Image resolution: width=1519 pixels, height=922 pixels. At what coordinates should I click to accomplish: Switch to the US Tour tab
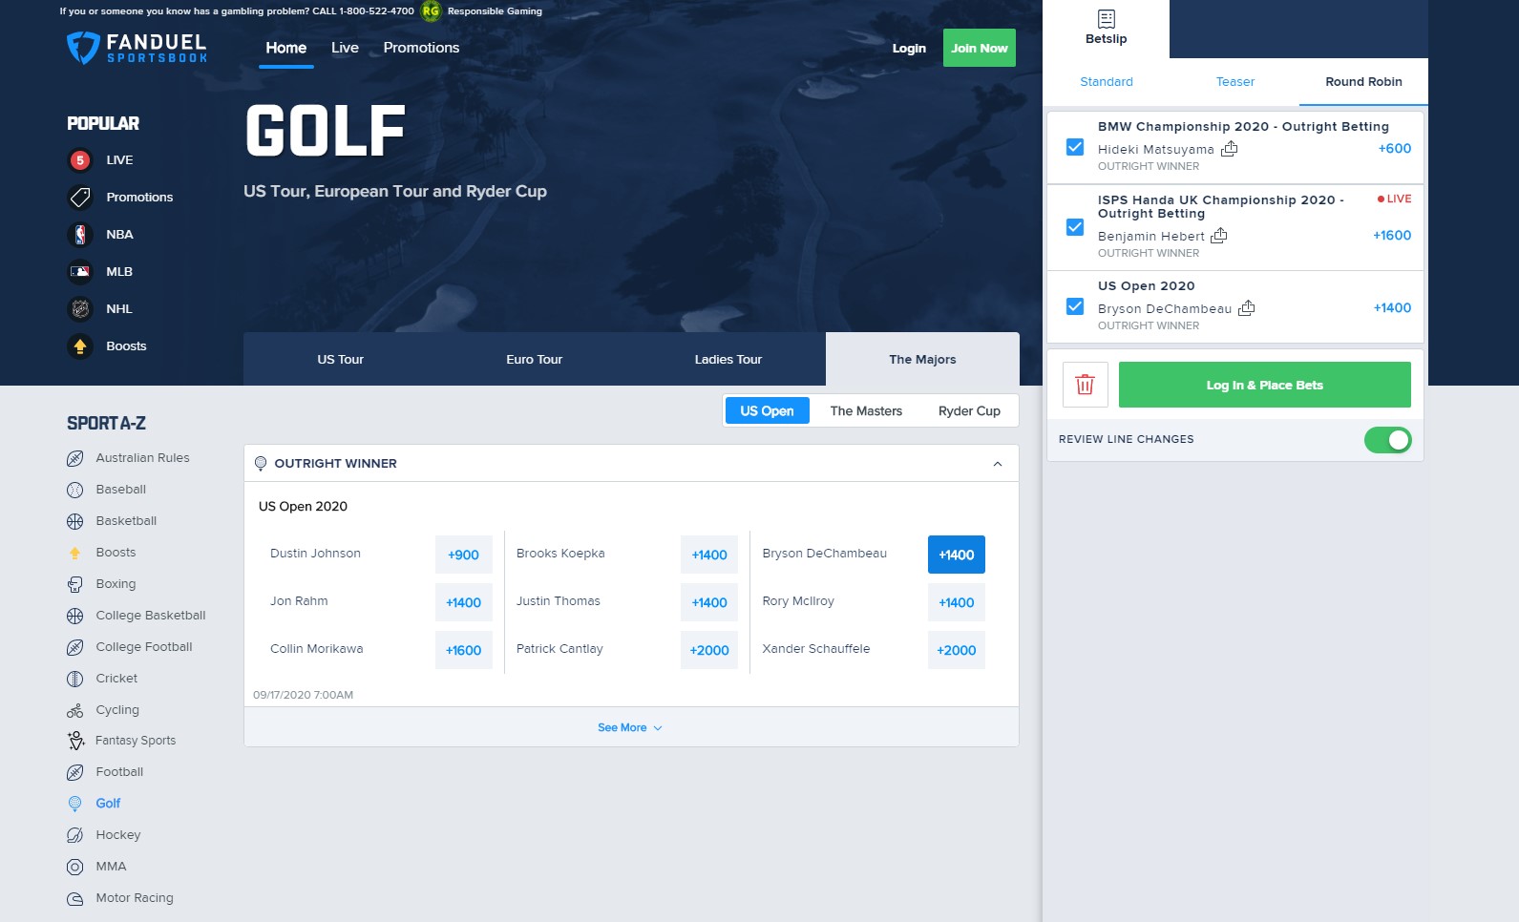tap(341, 359)
